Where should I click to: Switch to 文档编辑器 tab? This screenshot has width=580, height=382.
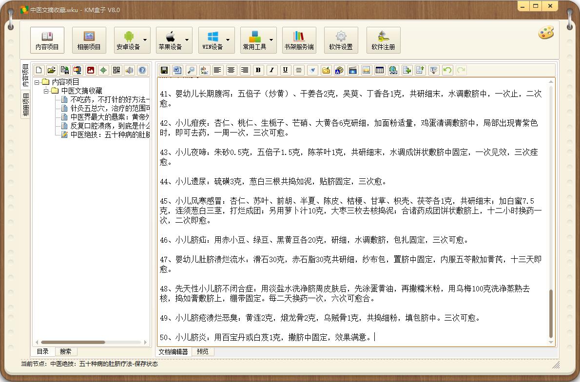pos(173,352)
